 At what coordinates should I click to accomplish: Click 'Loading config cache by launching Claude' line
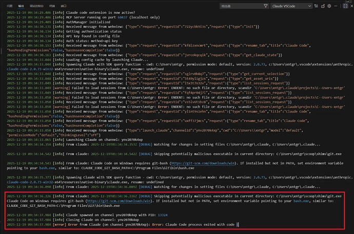(x=107, y=60)
